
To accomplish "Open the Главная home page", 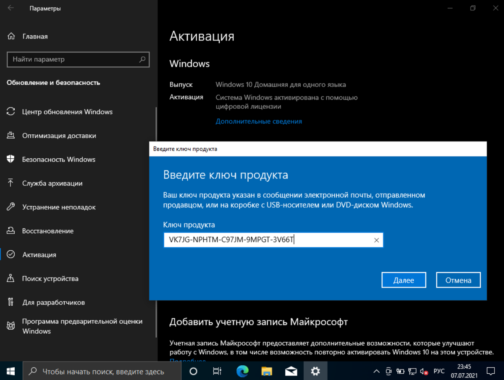I will [x=28, y=37].
